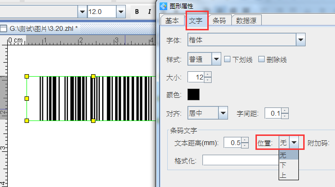Switch to the 条码 tab
This screenshot has height=187, width=335.
click(219, 21)
